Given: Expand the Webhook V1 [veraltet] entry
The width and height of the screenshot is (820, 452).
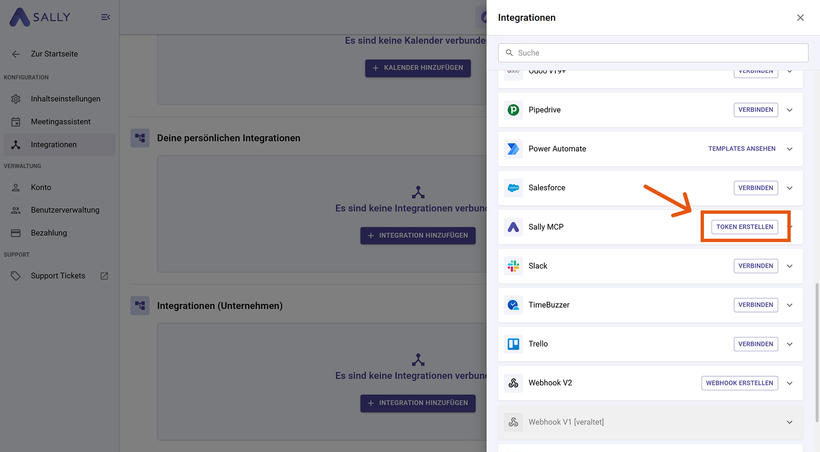Looking at the screenshot, I should (x=789, y=422).
